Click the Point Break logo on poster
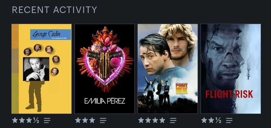Viewport: 271px width, 128px height. pos(182,89)
